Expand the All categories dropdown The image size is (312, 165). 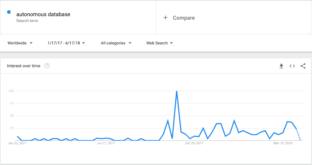pos(116,43)
